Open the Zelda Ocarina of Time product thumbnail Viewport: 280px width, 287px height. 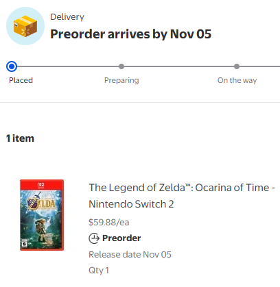(x=42, y=215)
